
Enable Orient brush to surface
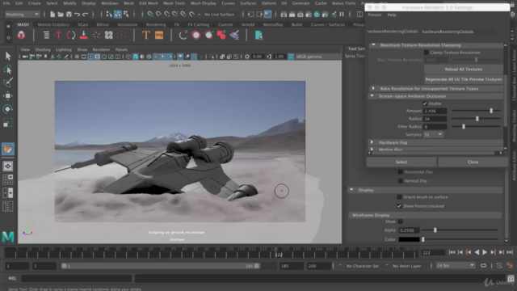399,197
